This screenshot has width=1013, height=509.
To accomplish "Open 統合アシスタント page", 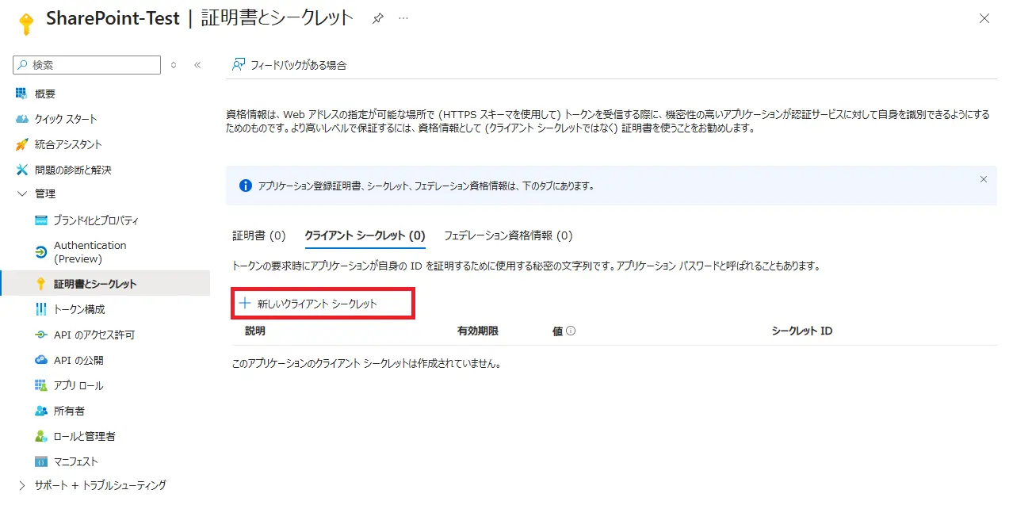I will click(68, 144).
